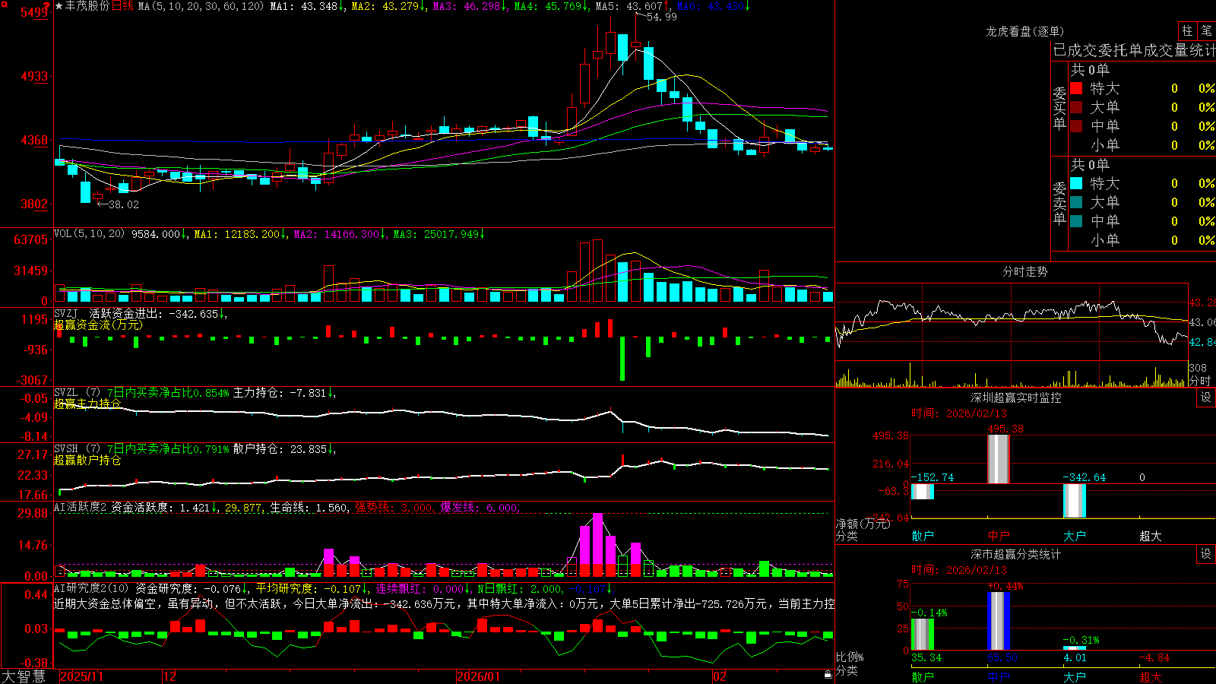
Task: Open 设 settings for 深市超赢分类统计
Action: [x=1205, y=554]
